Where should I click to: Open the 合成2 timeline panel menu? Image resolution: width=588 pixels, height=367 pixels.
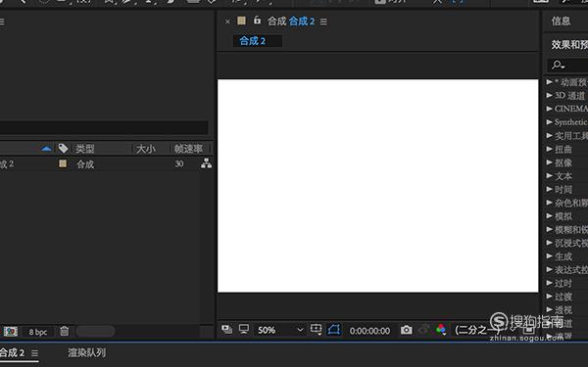click(35, 353)
